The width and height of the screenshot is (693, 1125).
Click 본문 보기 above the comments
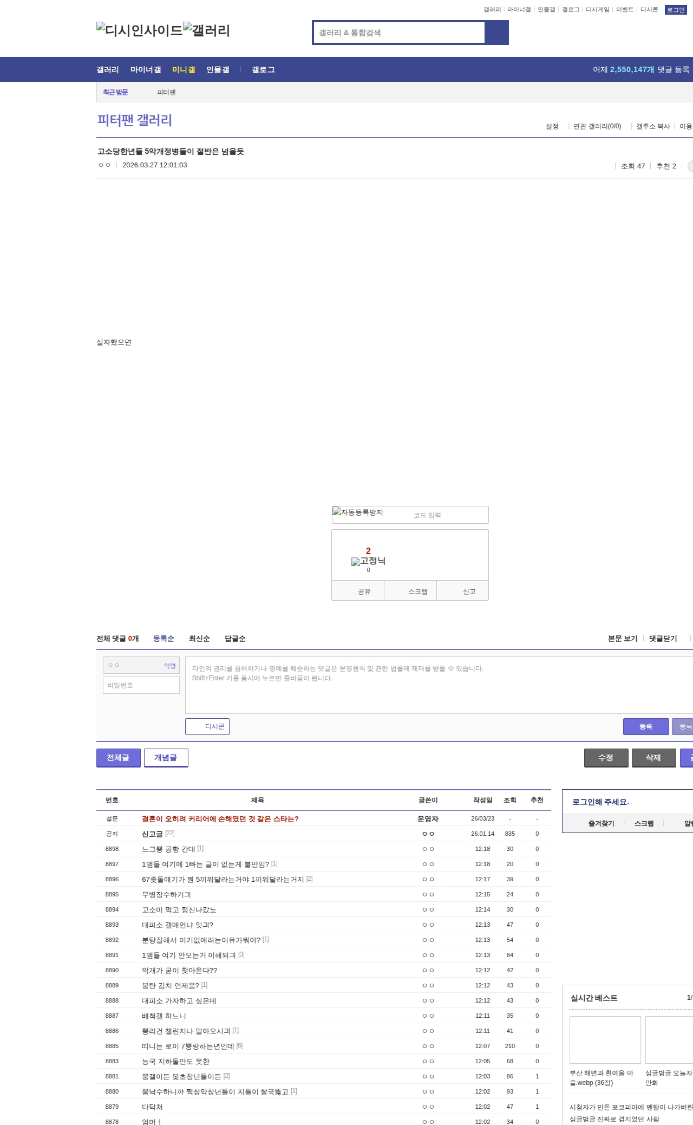click(x=623, y=639)
